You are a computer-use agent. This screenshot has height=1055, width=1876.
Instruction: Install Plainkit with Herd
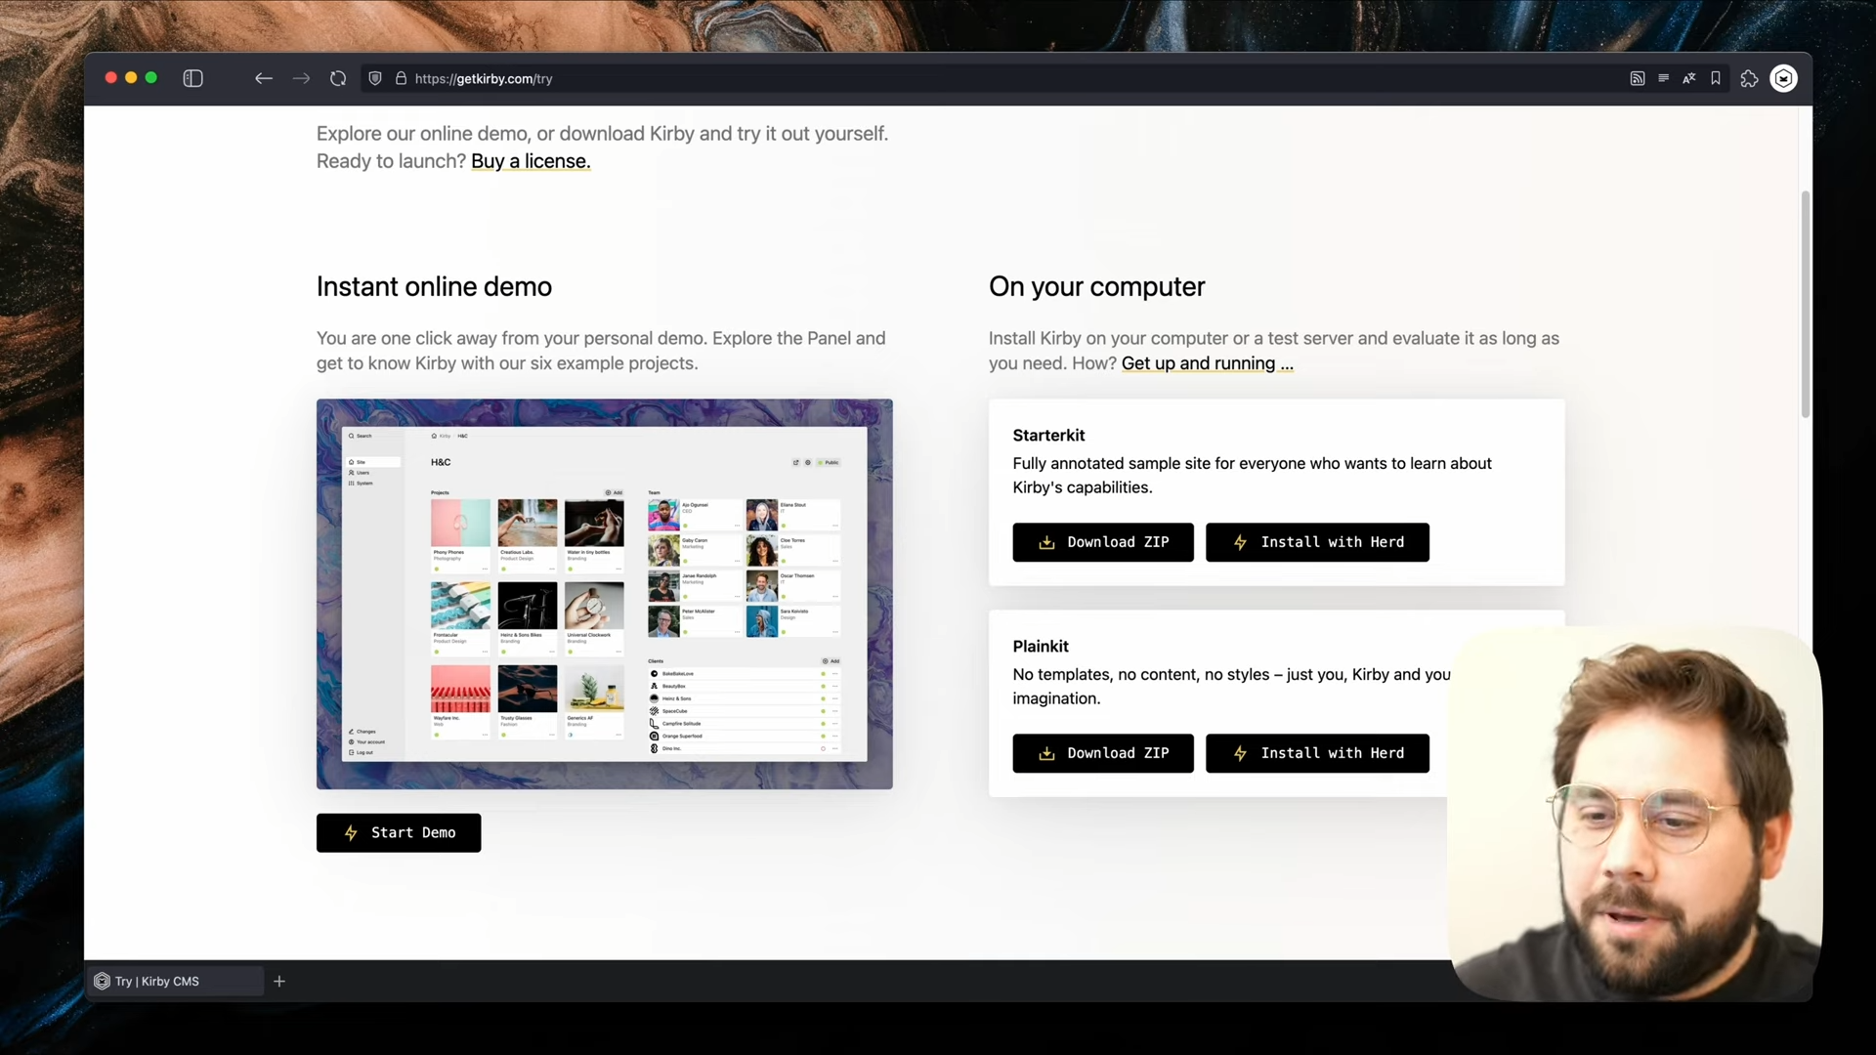(1316, 753)
